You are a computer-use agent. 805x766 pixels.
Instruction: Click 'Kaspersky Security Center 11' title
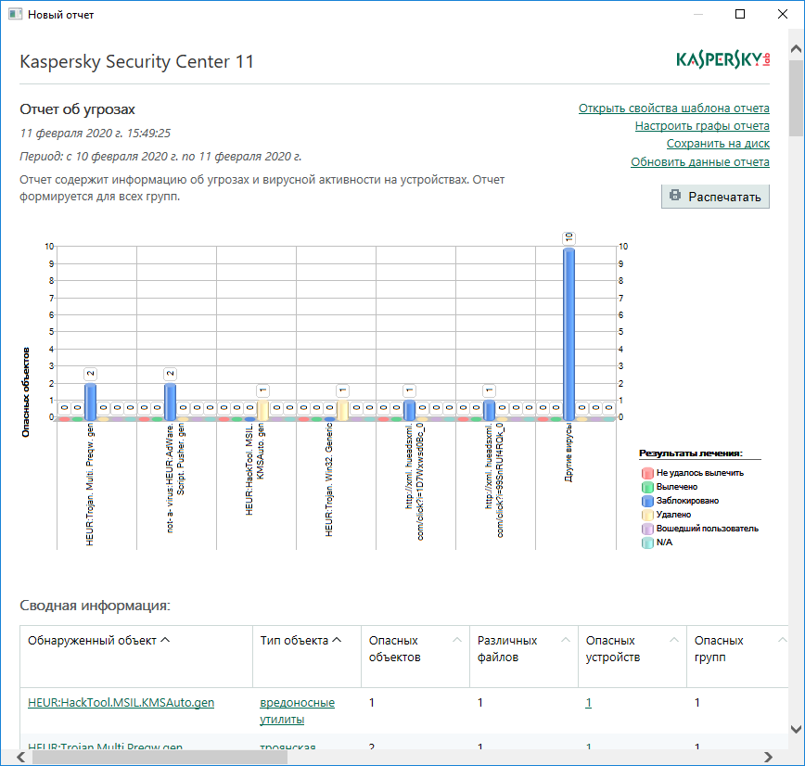[x=136, y=61]
